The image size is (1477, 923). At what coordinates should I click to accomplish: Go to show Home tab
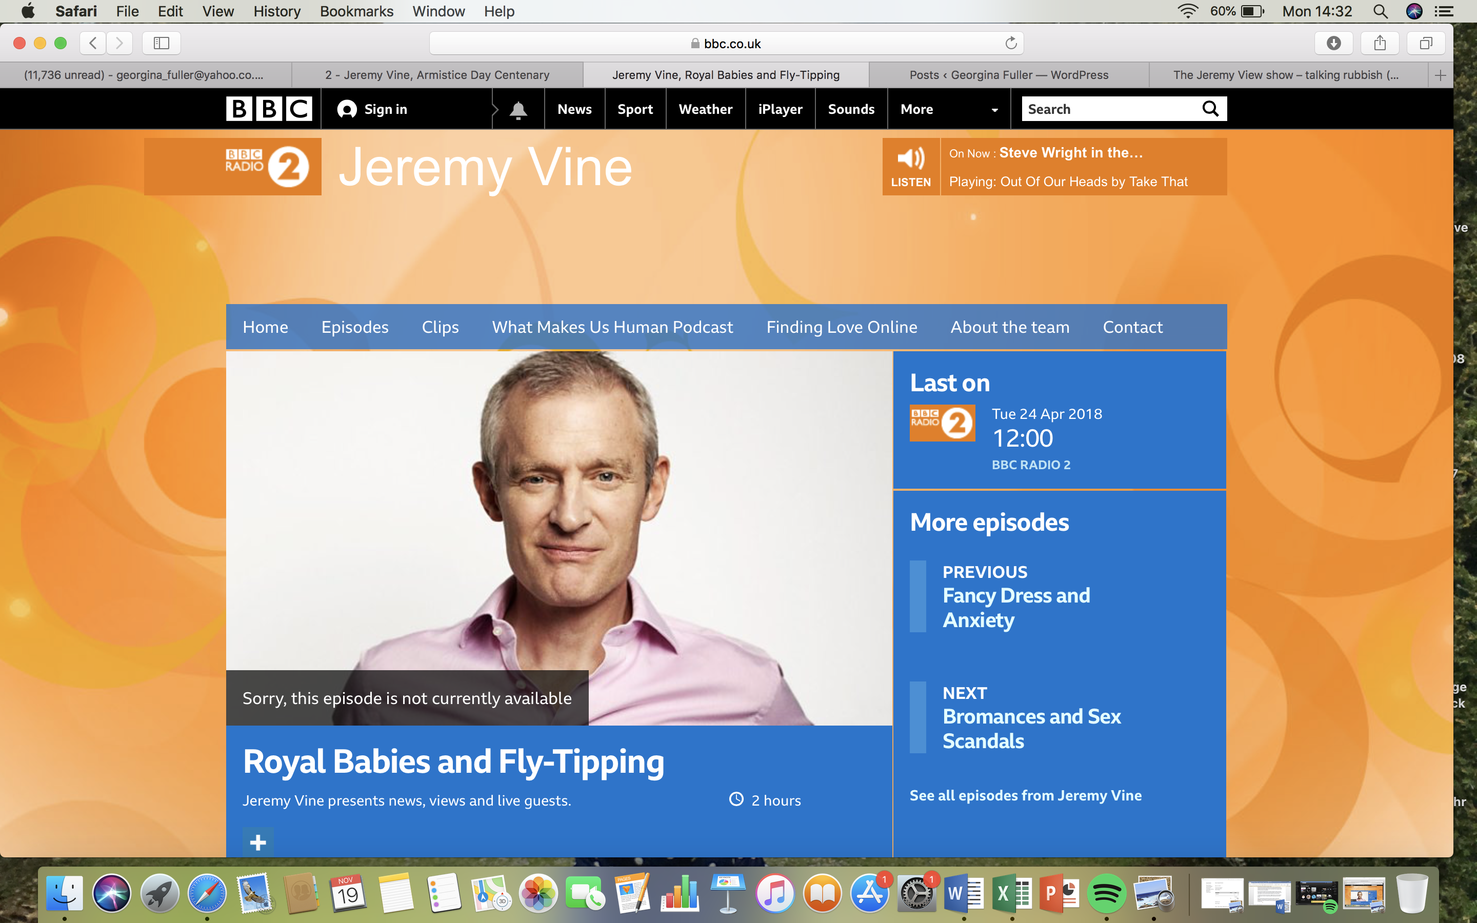pyautogui.click(x=265, y=327)
